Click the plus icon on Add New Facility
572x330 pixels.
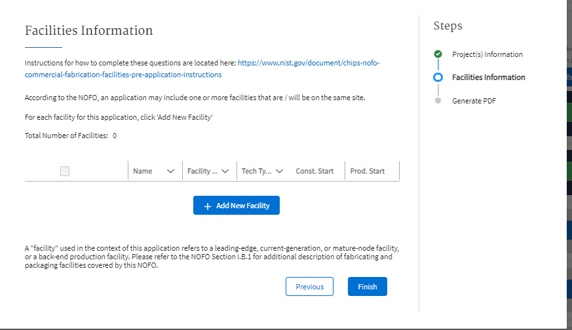coord(208,206)
